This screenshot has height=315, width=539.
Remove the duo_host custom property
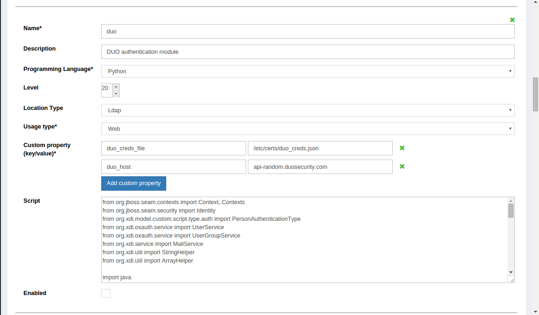(402, 166)
